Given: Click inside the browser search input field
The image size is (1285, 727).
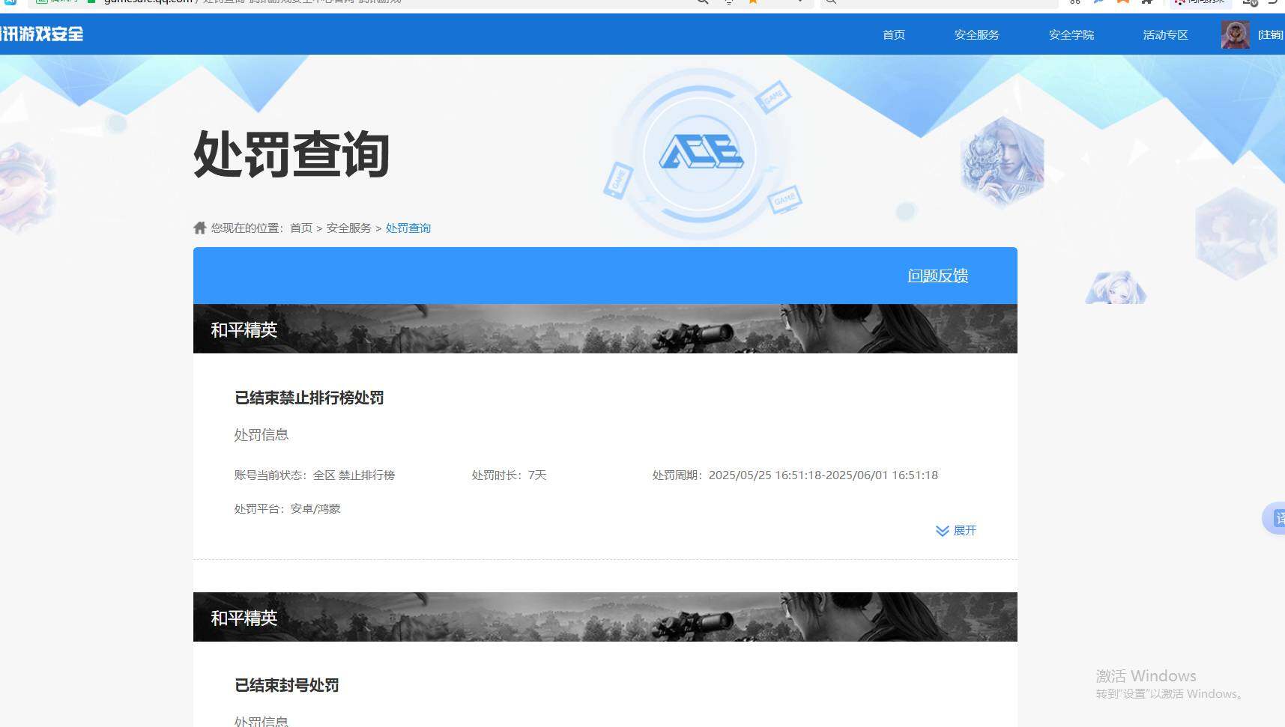Looking at the screenshot, I should (937, 3).
